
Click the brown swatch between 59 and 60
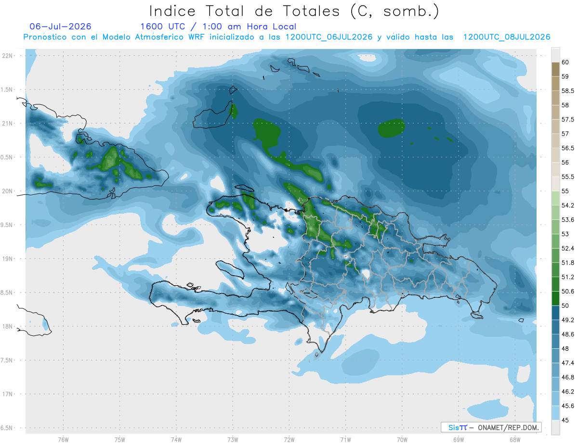(x=555, y=69)
